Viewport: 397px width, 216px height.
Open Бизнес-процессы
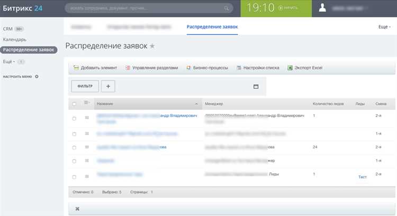tap(207, 68)
